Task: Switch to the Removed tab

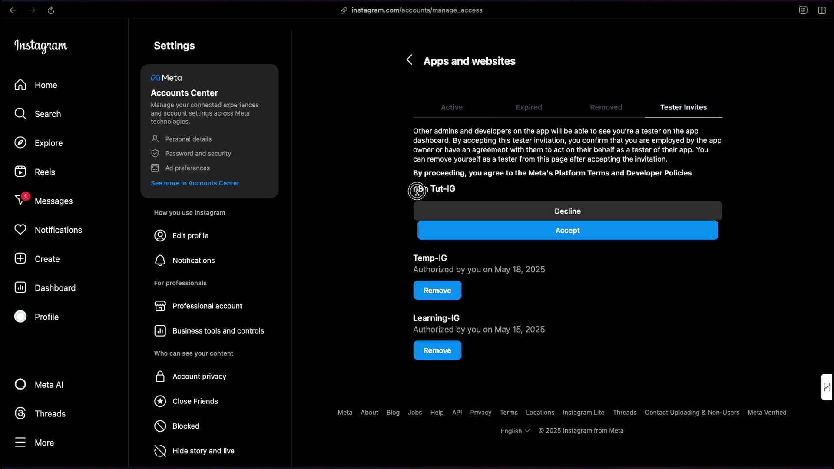Action: point(606,107)
